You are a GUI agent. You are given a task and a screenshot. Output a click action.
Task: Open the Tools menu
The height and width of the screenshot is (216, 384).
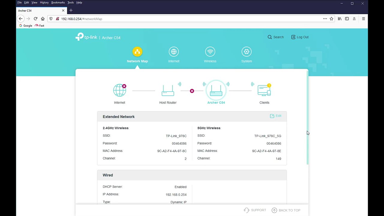(x=70, y=2)
